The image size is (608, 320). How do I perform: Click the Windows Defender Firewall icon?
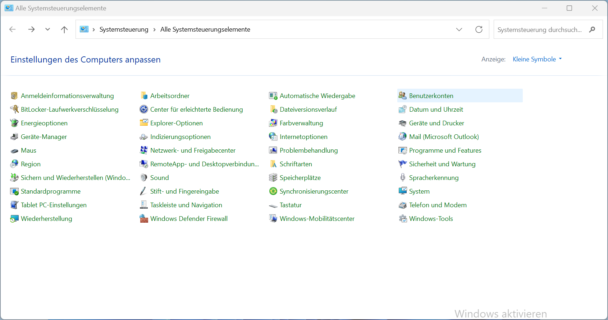click(x=144, y=219)
